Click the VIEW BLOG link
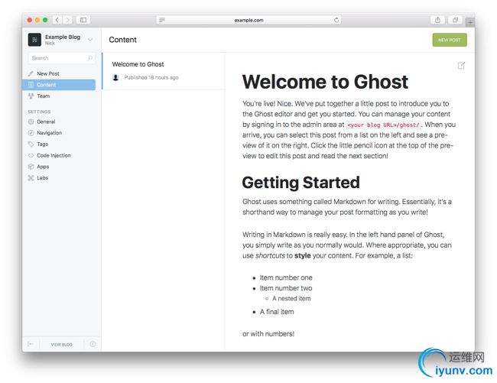The image size is (497, 383). (61, 344)
